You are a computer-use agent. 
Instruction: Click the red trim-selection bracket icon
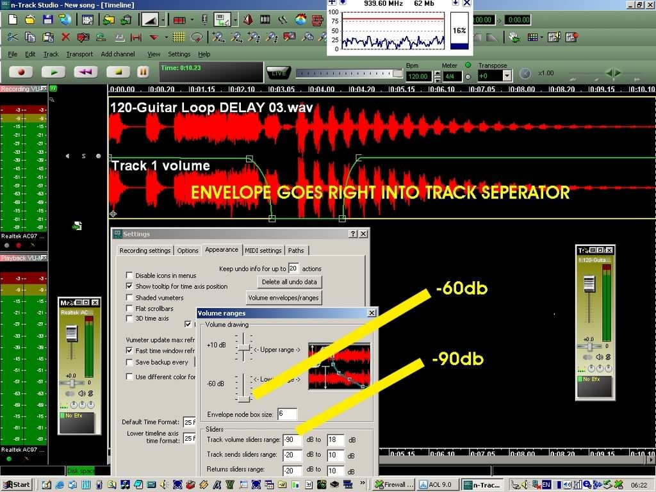point(136,37)
